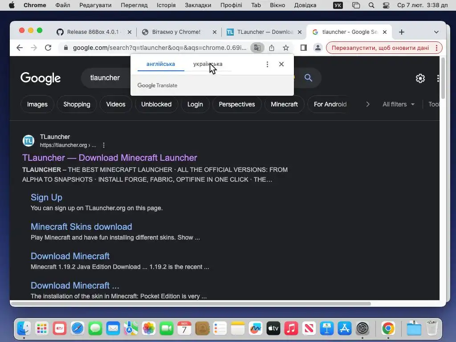Select the Perspectives filter chip

(237, 104)
